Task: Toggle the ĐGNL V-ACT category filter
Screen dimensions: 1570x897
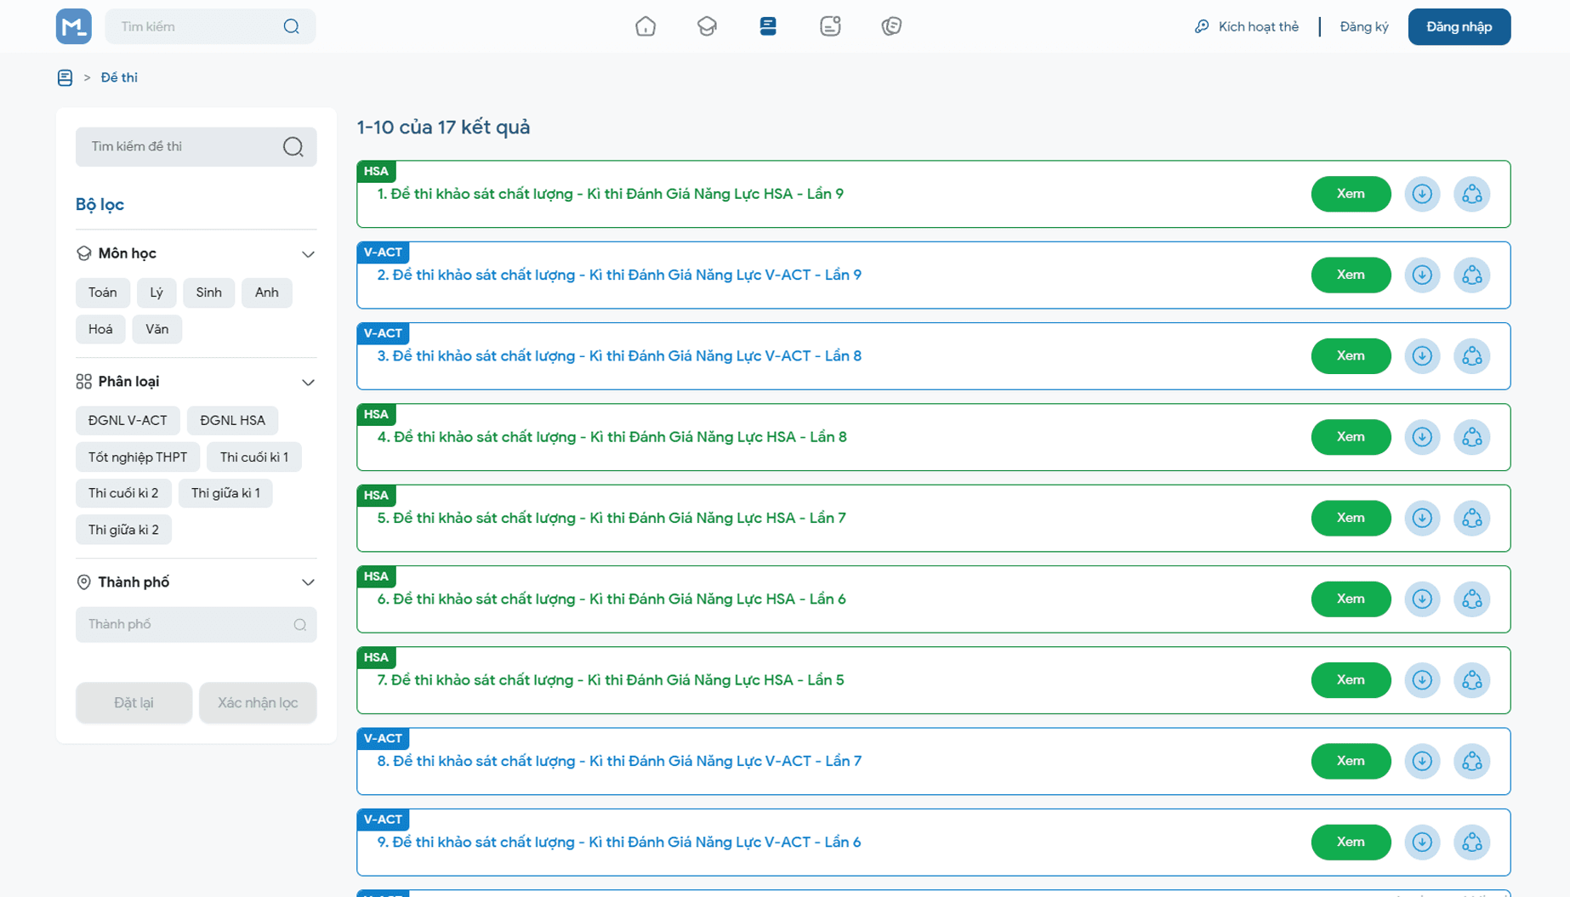Action: (128, 420)
